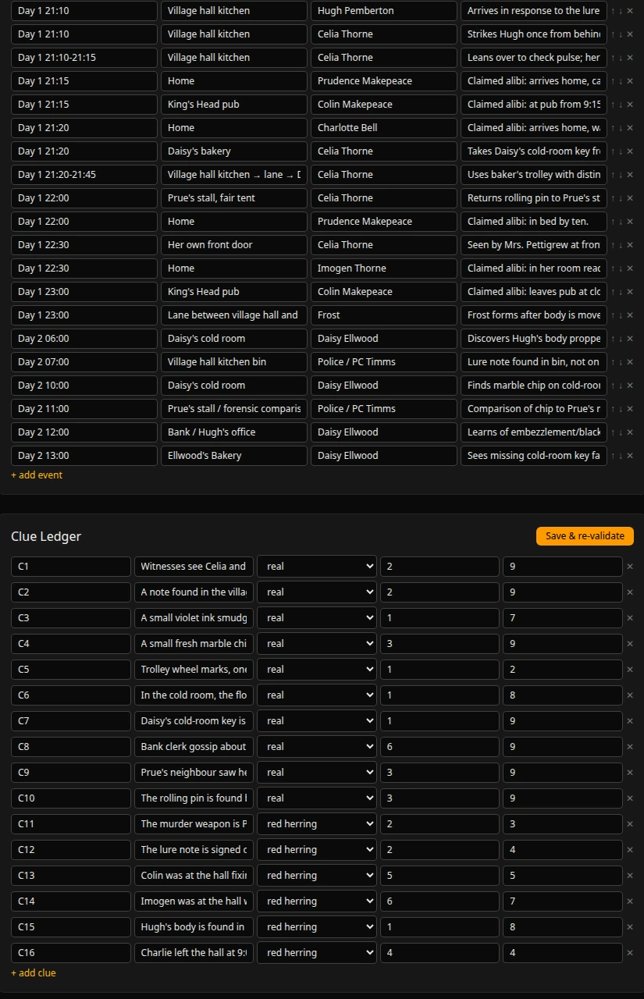Edit the 'Hugh Pemberton' character field
This screenshot has height=999, width=644.
[384, 11]
